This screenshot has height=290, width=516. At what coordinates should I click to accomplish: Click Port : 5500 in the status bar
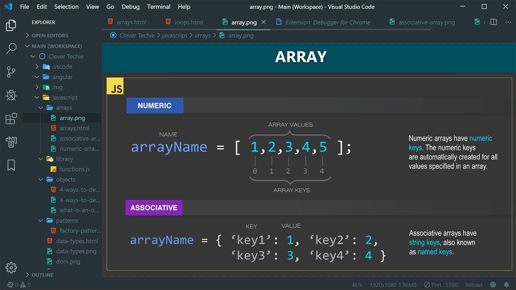pyautogui.click(x=441, y=285)
